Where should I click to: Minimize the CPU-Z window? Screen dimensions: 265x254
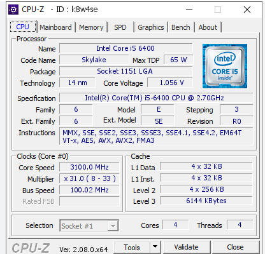(x=189, y=10)
